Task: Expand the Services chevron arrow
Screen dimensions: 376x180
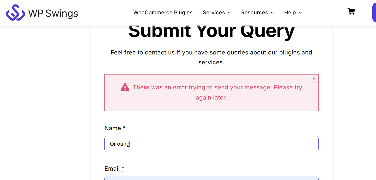Action: pos(229,13)
